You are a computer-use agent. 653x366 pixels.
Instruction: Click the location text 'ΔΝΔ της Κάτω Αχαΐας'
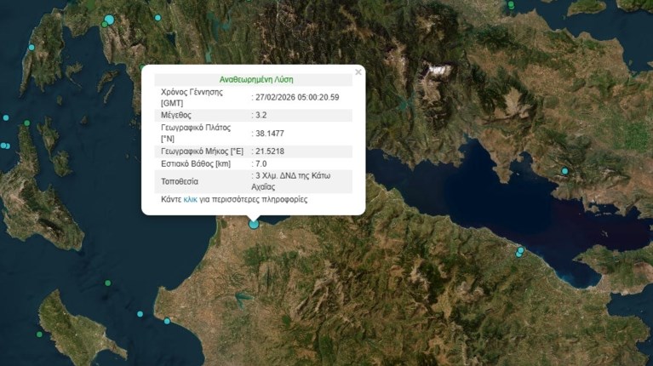tap(292, 180)
